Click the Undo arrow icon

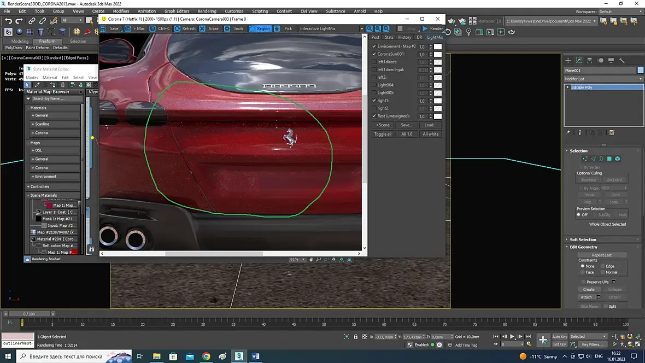(x=8, y=21)
